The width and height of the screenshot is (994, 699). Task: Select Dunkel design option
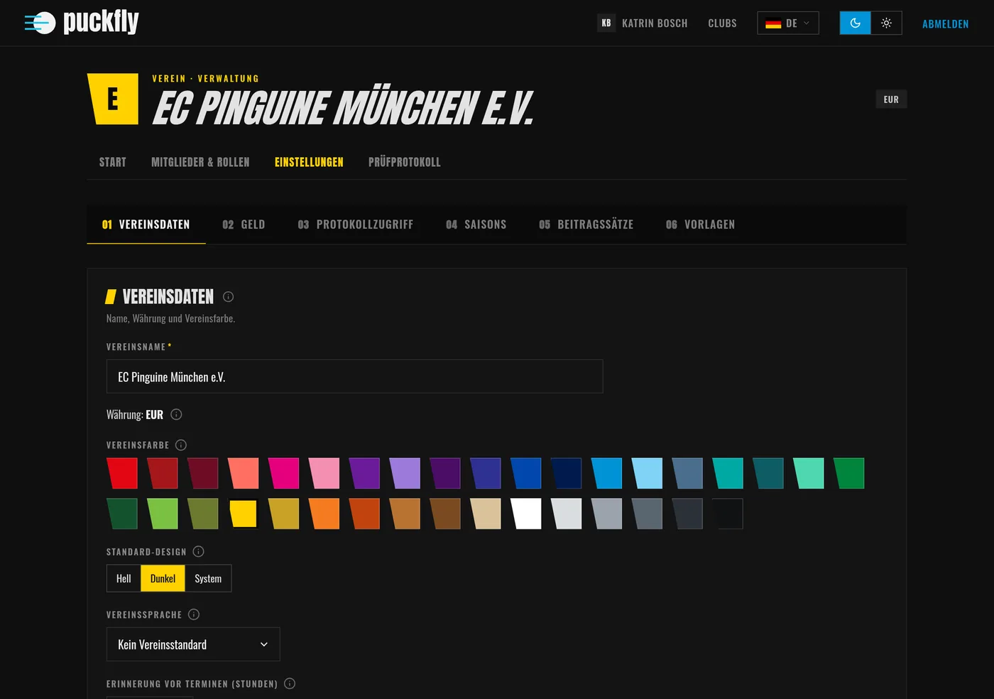tap(163, 578)
